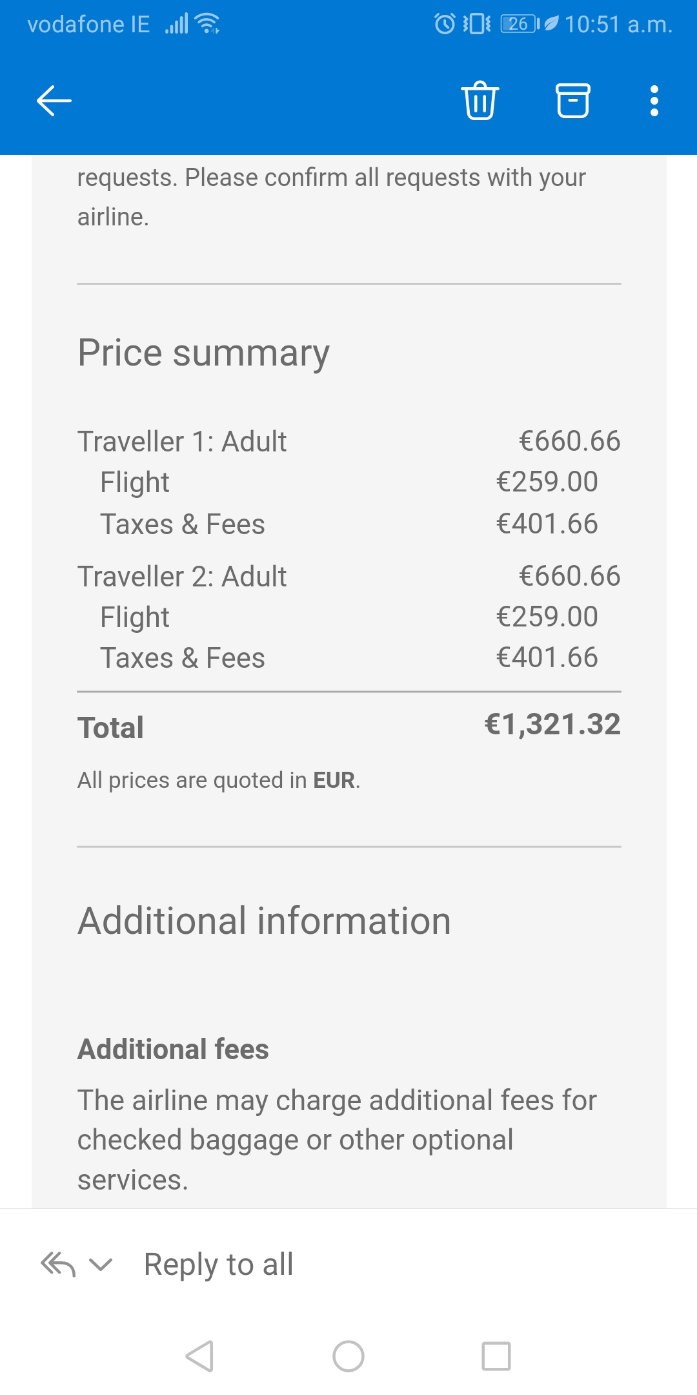Tap the Additional fees subheading
Viewport: 697px width, 1395px height.
173,1049
